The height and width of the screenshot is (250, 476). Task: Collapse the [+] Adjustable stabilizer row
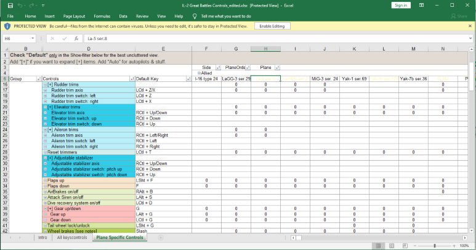click(x=45, y=158)
